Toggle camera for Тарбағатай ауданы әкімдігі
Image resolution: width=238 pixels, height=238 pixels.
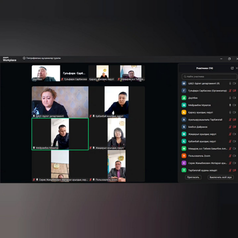[x=235, y=170]
